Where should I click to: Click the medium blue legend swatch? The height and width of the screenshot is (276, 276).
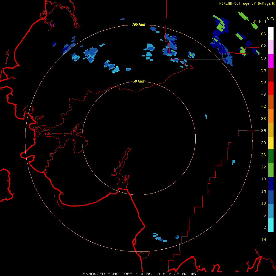click(271, 197)
